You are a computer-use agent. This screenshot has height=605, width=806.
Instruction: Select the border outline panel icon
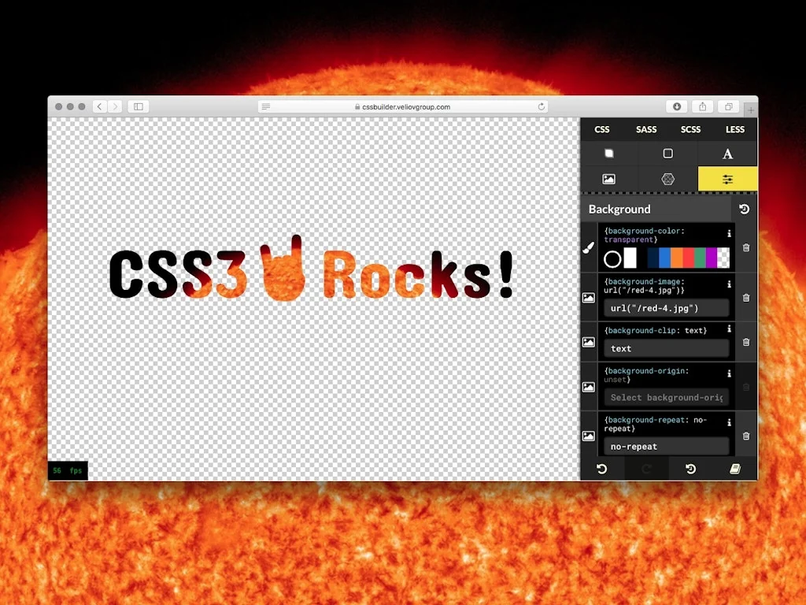pos(668,154)
